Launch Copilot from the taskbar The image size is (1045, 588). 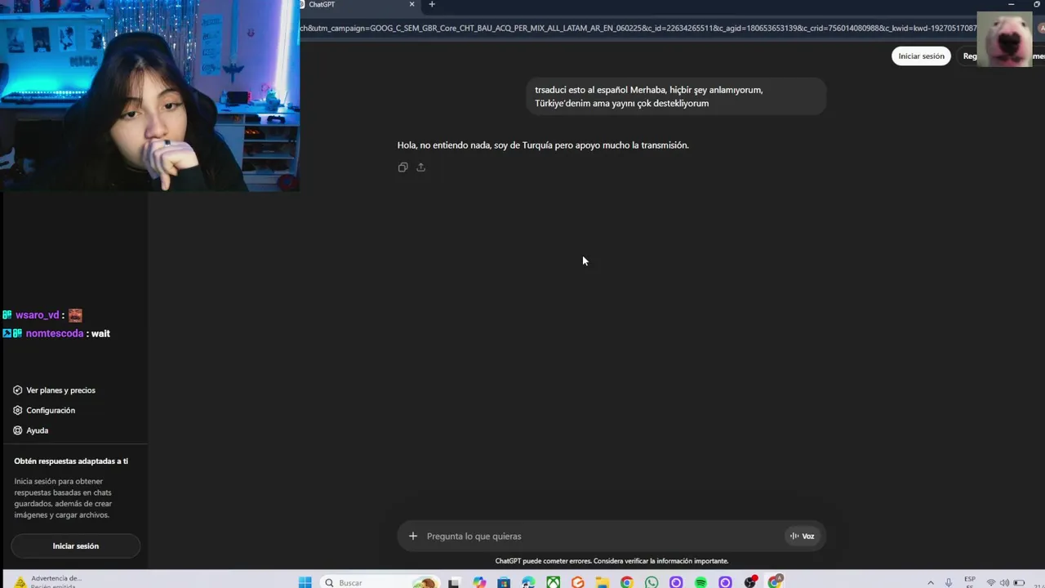click(x=479, y=582)
